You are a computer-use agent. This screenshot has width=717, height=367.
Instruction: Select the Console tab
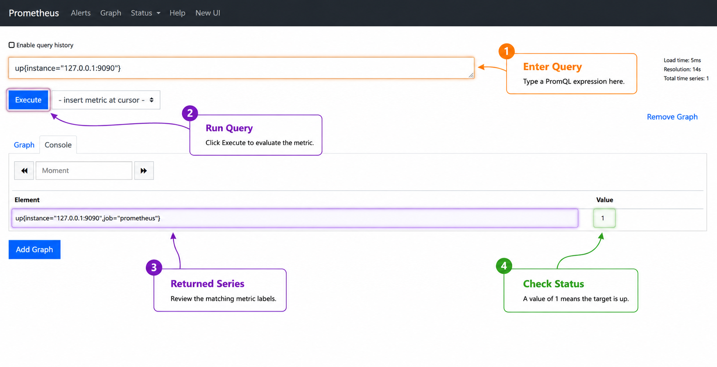(x=58, y=145)
